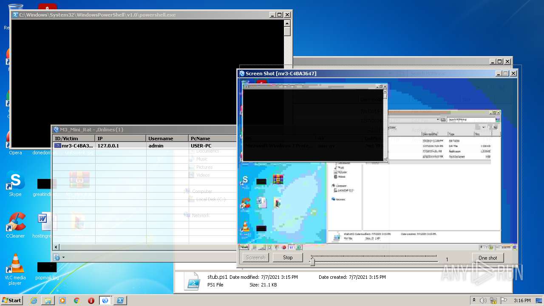The image size is (544, 306).
Task: Open CCleaner desktop shortcut
Action: [15, 225]
